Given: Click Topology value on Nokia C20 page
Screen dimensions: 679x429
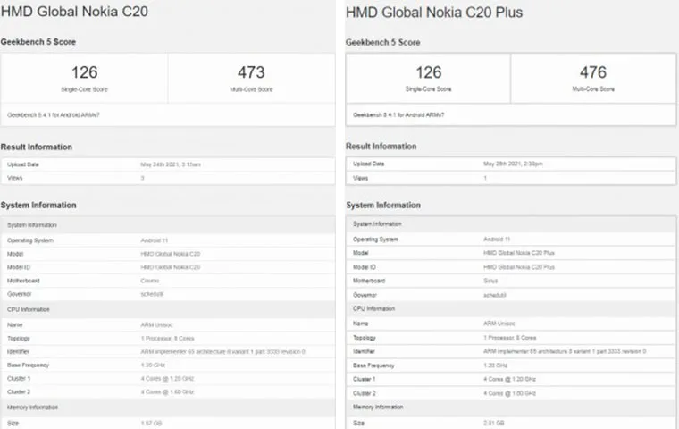Looking at the screenshot, I should (x=167, y=339).
